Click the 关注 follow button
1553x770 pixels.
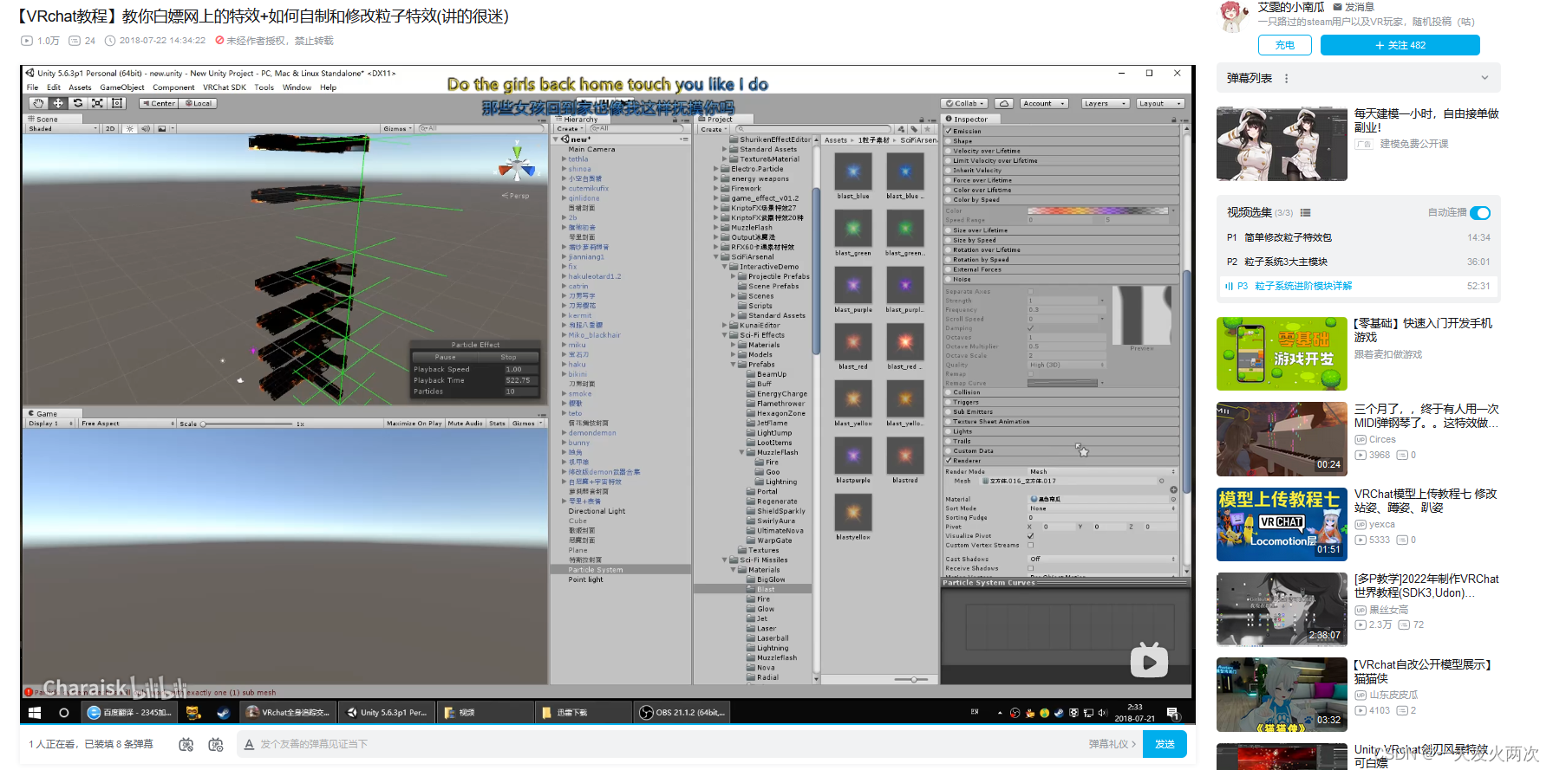point(1400,45)
